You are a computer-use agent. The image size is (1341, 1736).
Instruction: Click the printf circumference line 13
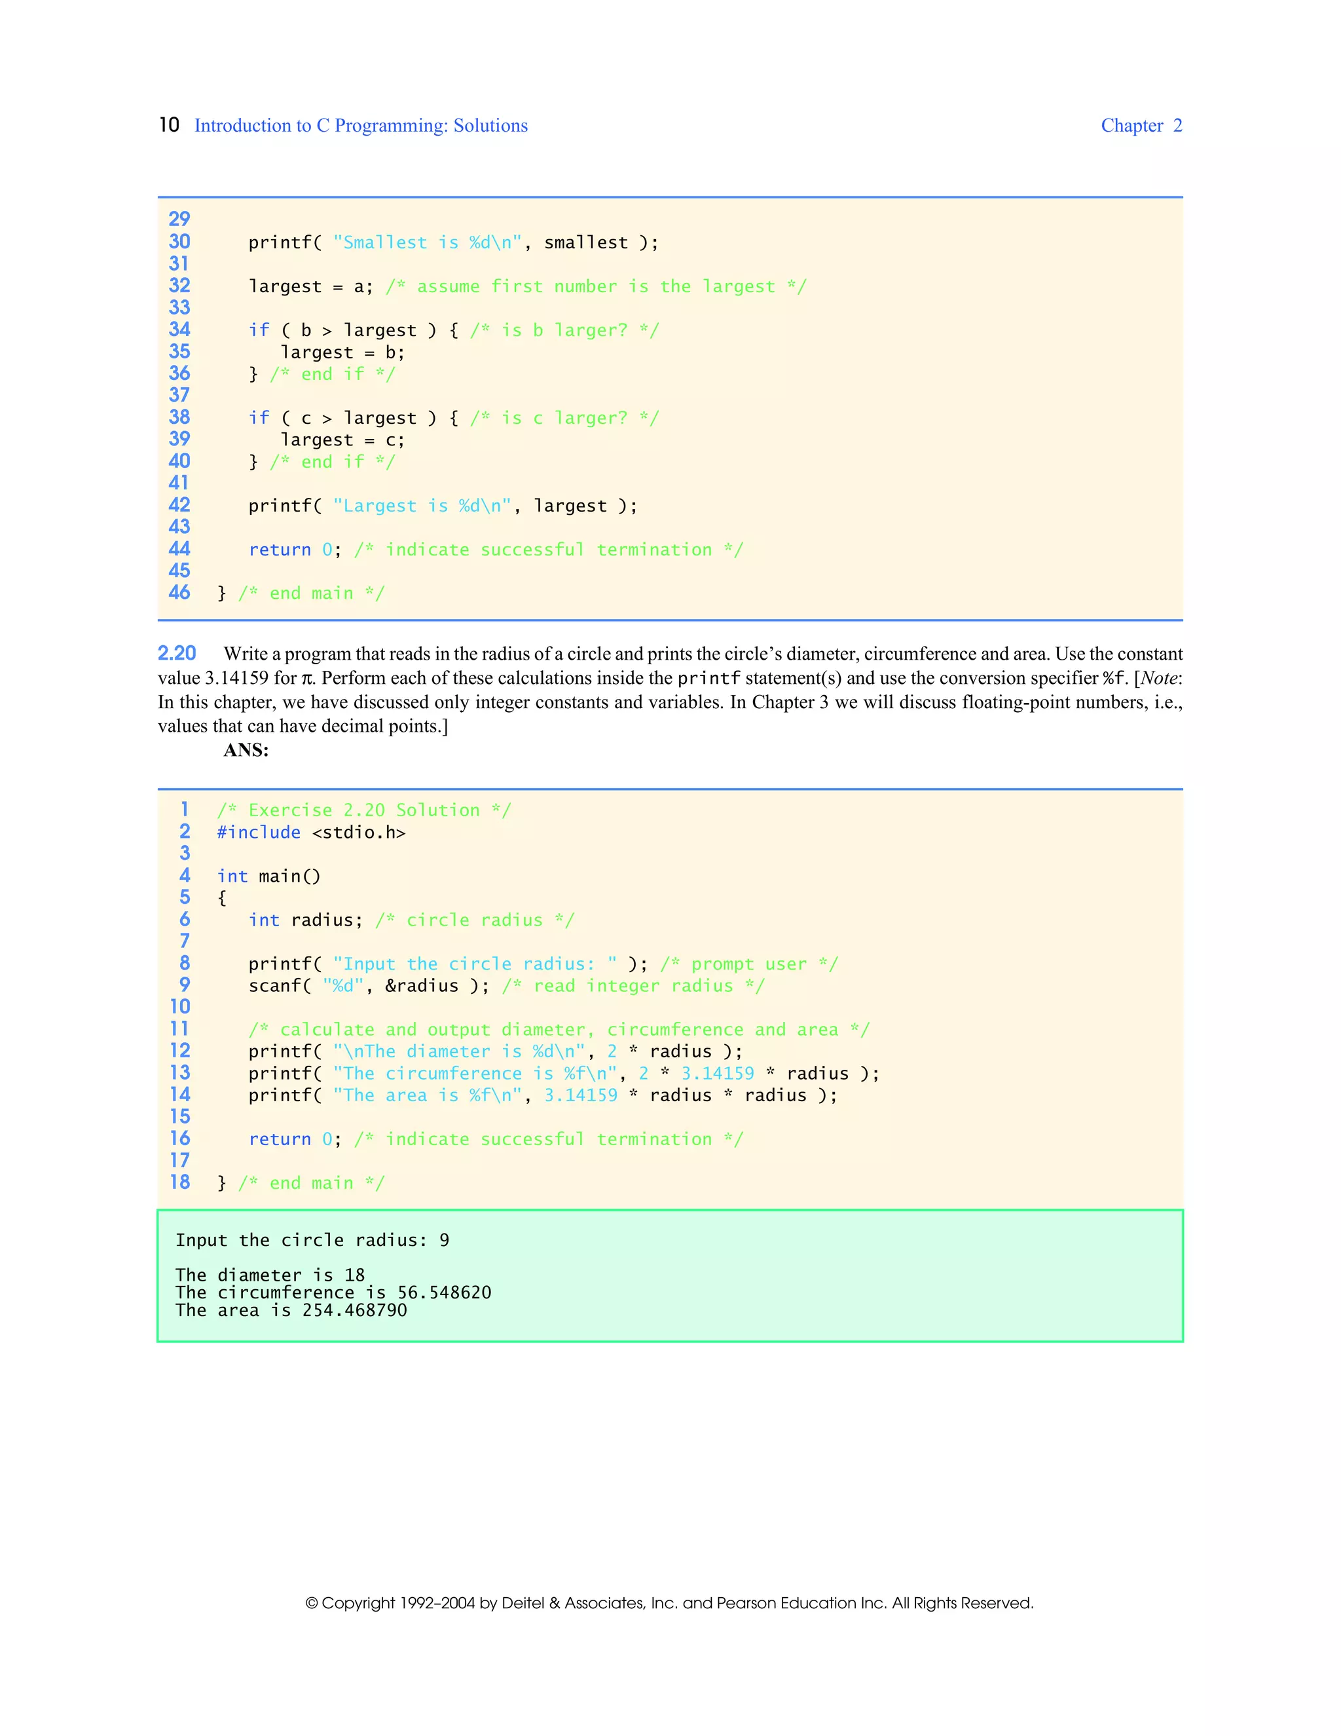(x=564, y=1073)
